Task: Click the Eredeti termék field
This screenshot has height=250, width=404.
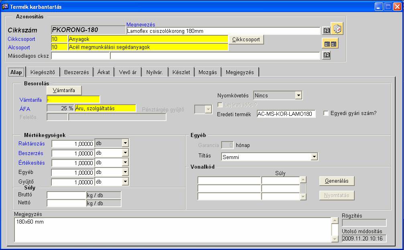Action: [286, 114]
